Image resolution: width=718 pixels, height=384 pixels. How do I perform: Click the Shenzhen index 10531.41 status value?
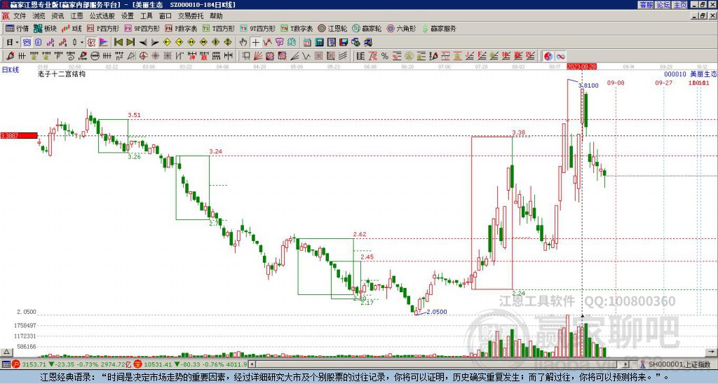click(x=159, y=364)
